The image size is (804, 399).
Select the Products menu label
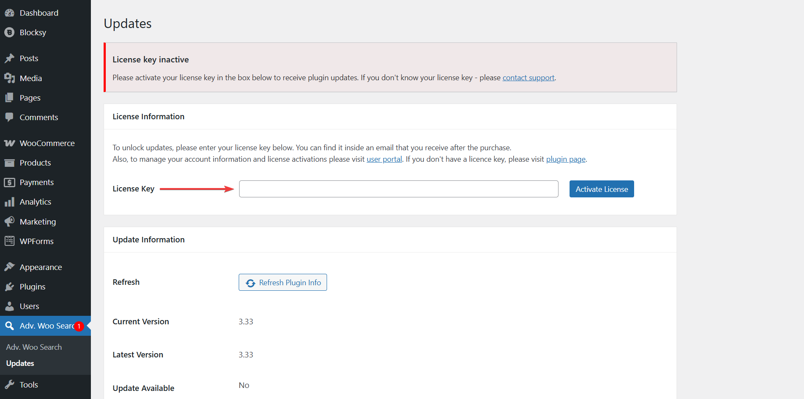pos(35,163)
